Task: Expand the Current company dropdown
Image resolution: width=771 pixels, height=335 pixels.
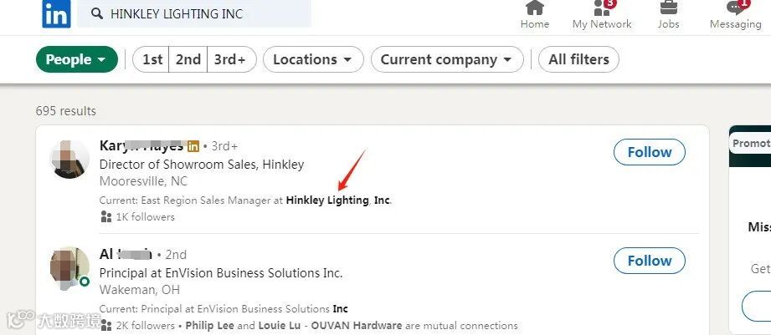Action: click(447, 59)
